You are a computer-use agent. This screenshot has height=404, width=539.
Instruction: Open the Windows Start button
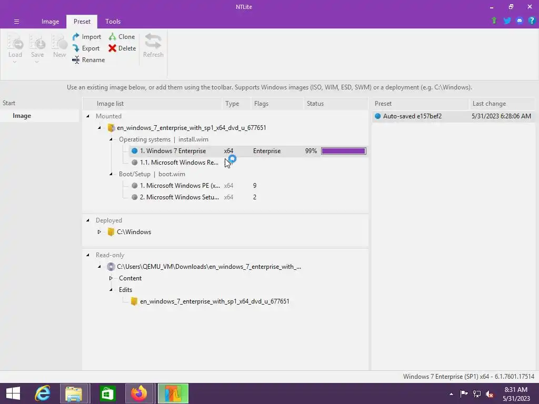pos(13,393)
